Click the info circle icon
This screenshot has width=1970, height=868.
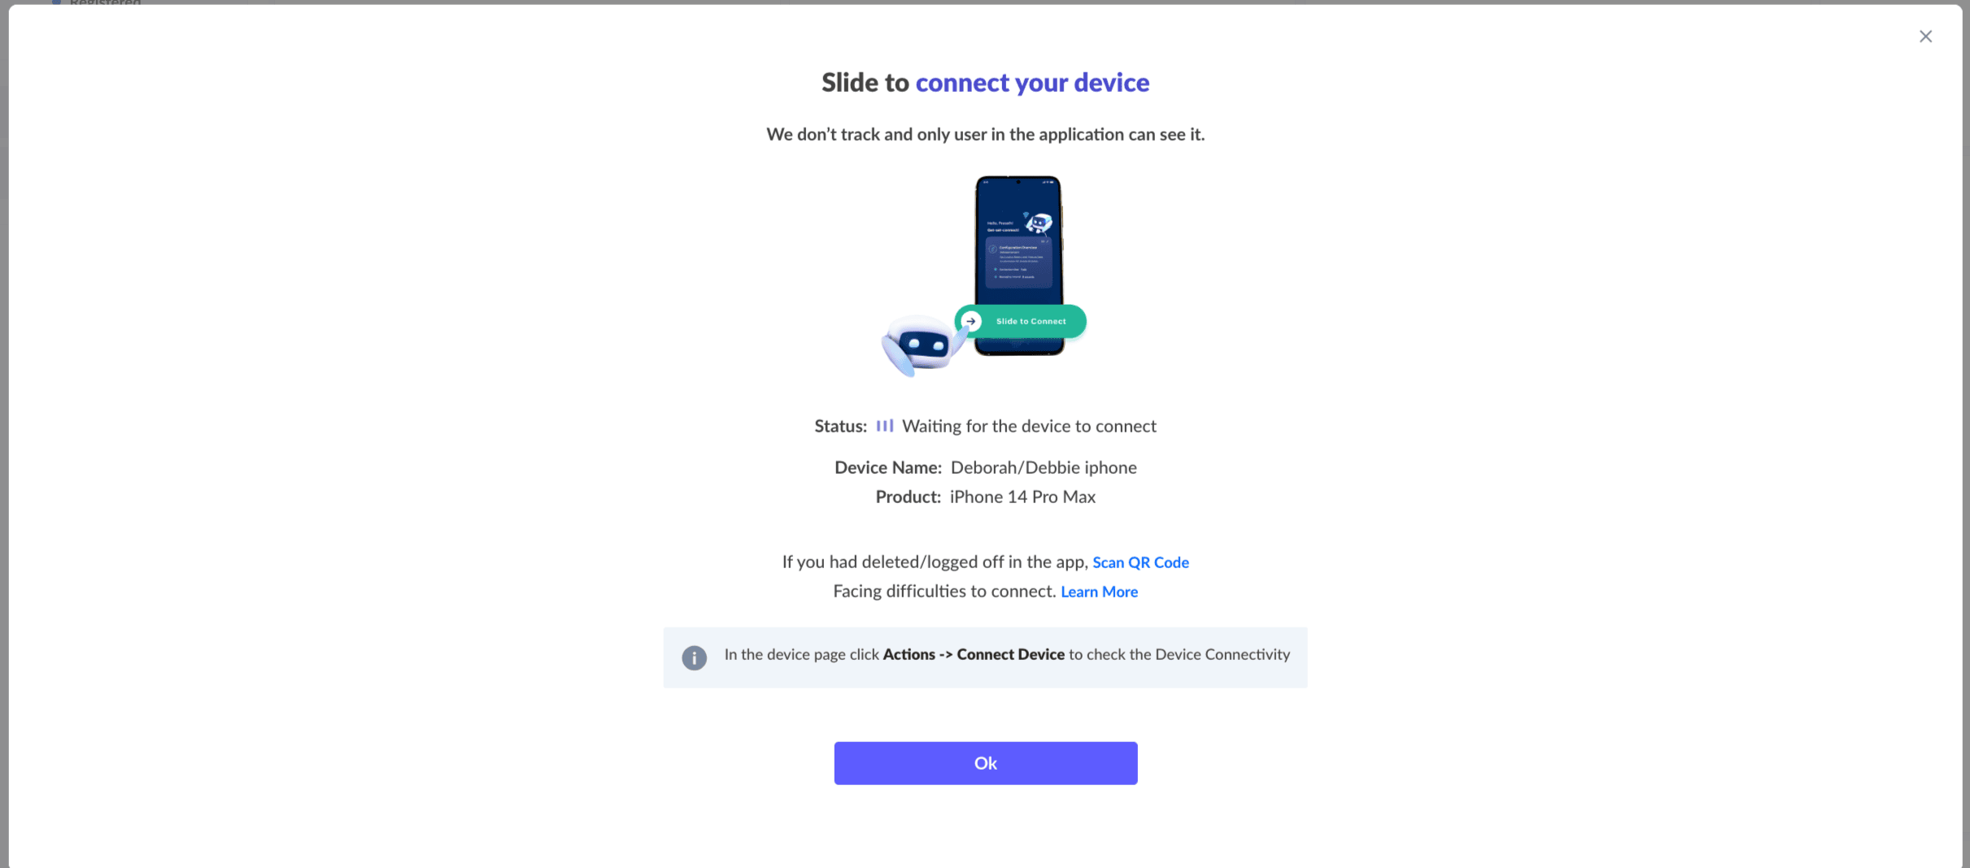694,658
